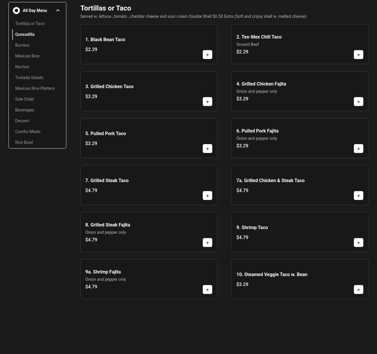Open the Rice Bowl category

(x=24, y=142)
